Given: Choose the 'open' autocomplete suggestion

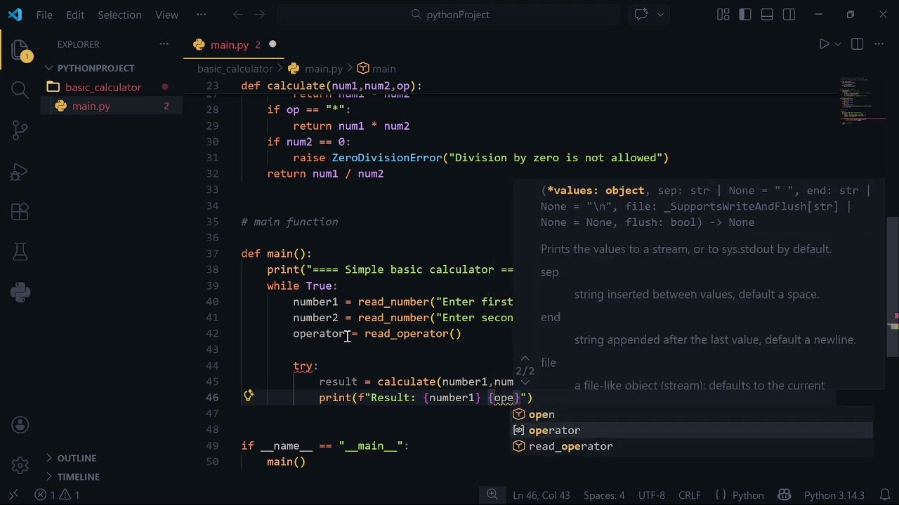Looking at the screenshot, I should [x=691, y=415].
